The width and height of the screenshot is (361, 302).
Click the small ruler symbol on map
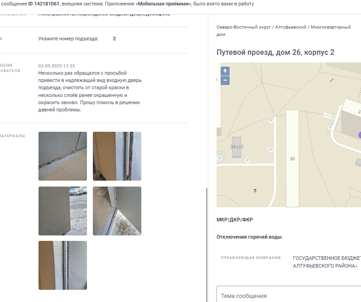pyautogui.click(x=332, y=80)
